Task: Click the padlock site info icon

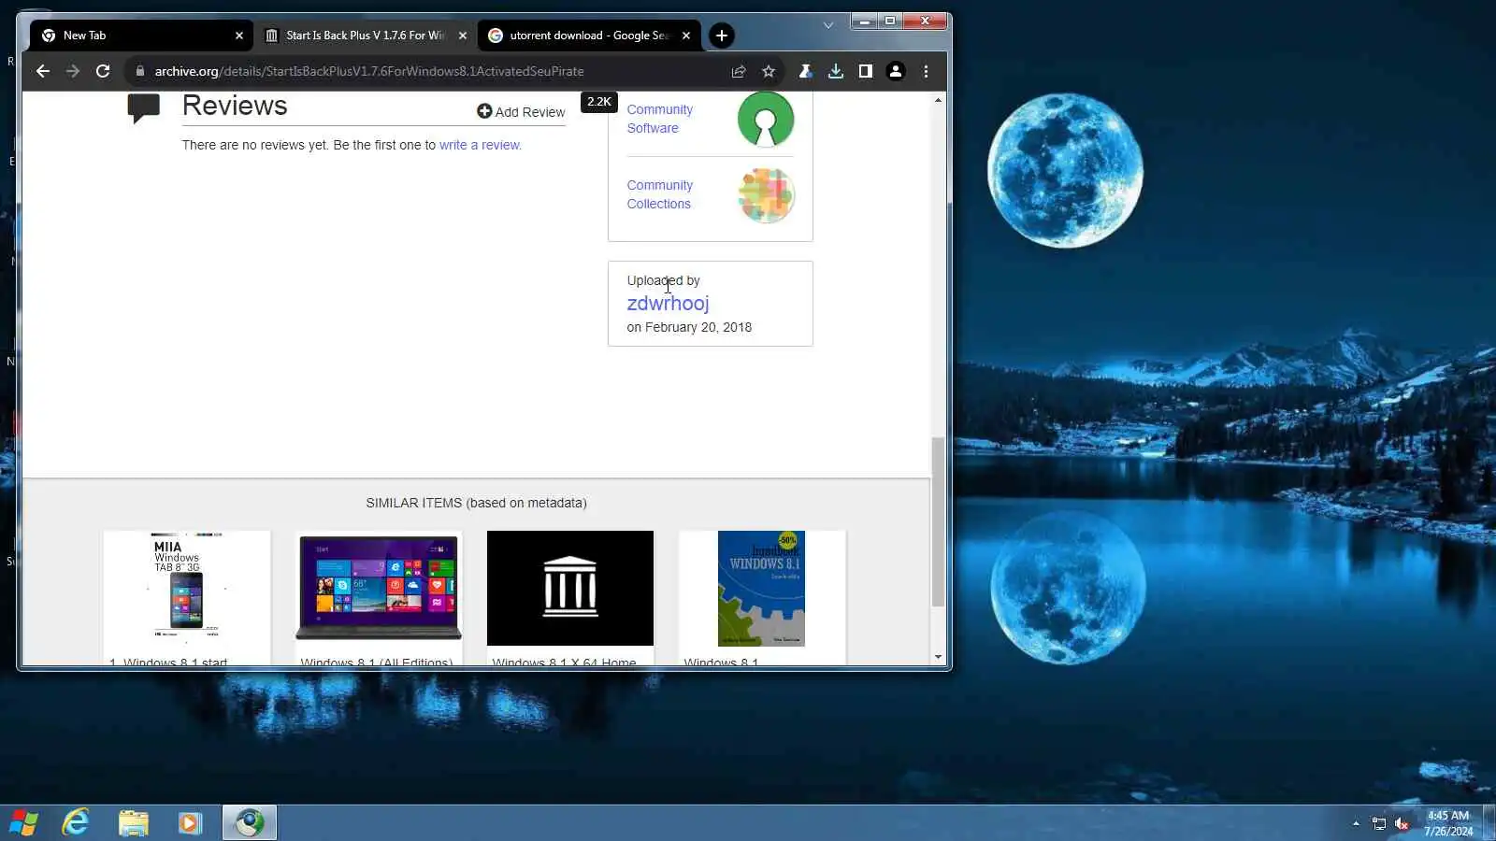Action: coord(139,71)
